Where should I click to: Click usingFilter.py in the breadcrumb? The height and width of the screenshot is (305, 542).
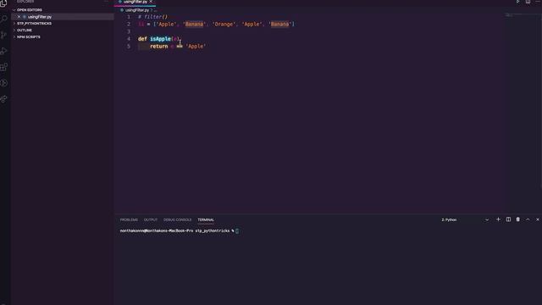click(x=137, y=10)
